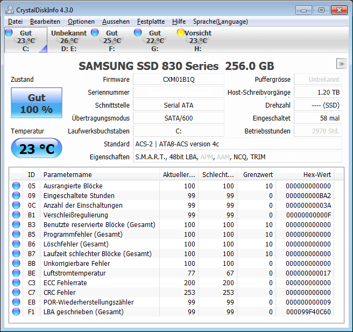
Task: Click the Standard field ACS-2 text
Action: coord(237,144)
